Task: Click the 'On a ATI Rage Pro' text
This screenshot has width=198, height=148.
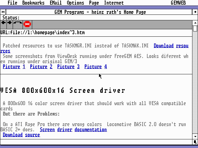Action: (24, 124)
